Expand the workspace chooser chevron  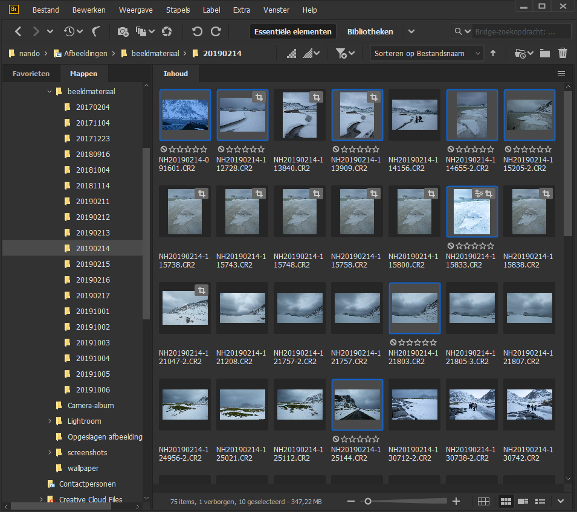(411, 31)
